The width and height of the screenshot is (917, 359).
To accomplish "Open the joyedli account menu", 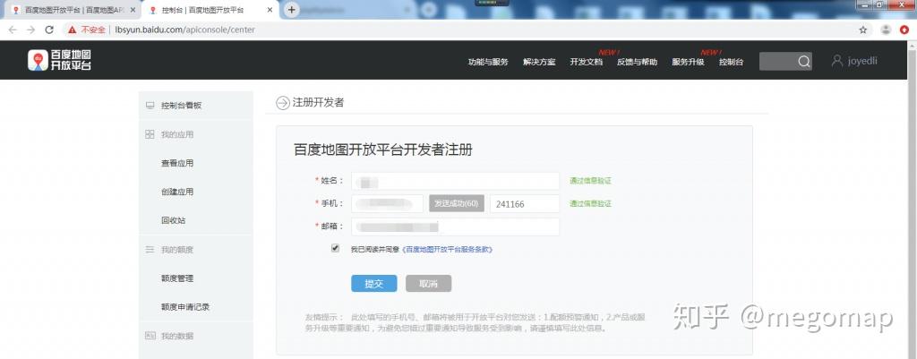I will pyautogui.click(x=862, y=61).
